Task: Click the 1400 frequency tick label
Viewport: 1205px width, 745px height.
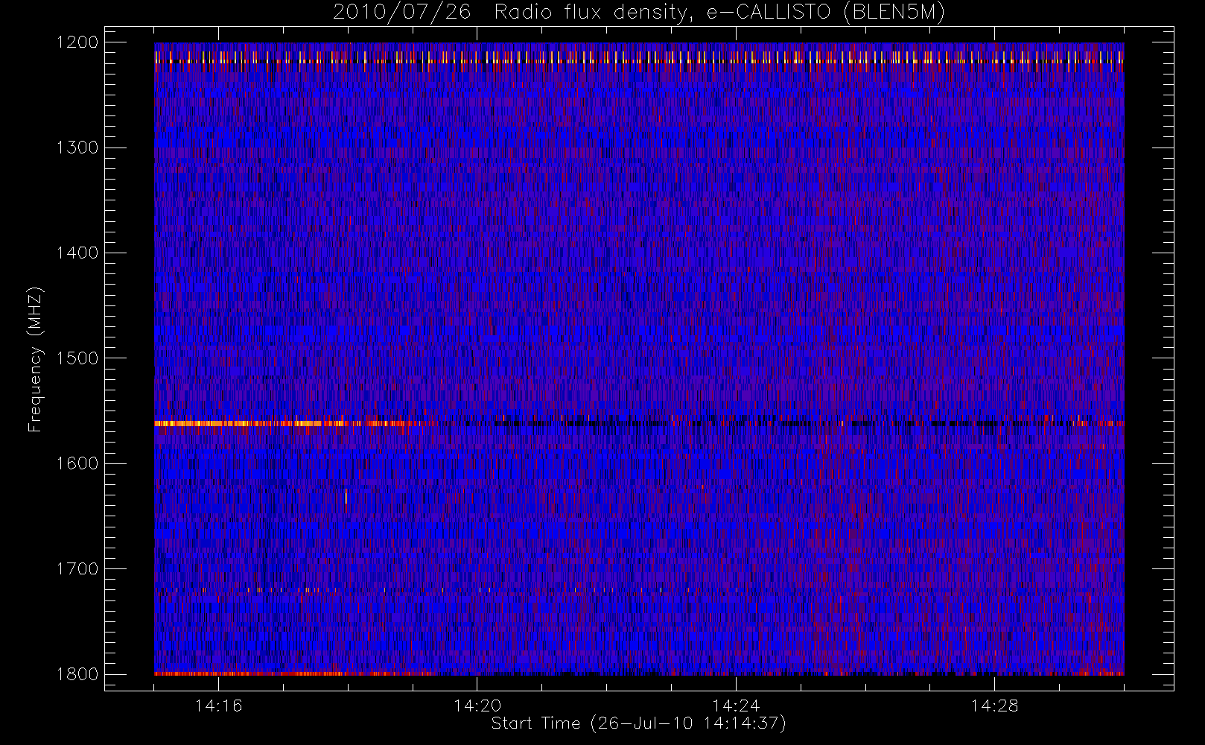Action: pyautogui.click(x=77, y=253)
